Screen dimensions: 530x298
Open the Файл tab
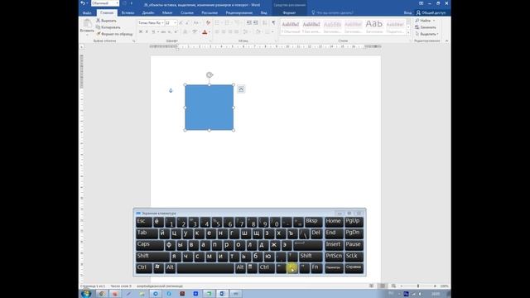[87, 13]
